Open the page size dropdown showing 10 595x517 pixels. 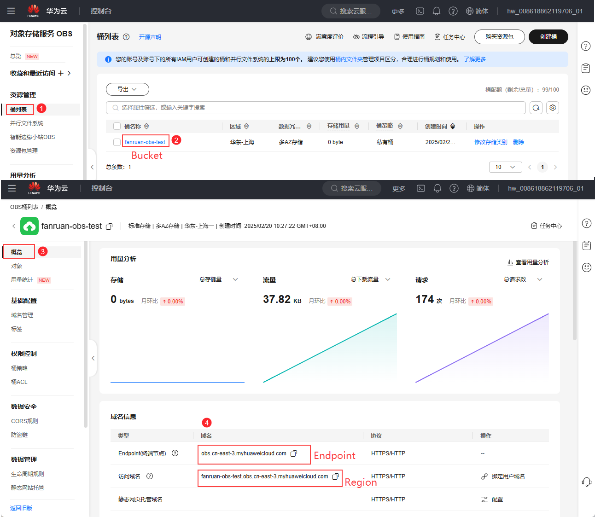click(506, 167)
